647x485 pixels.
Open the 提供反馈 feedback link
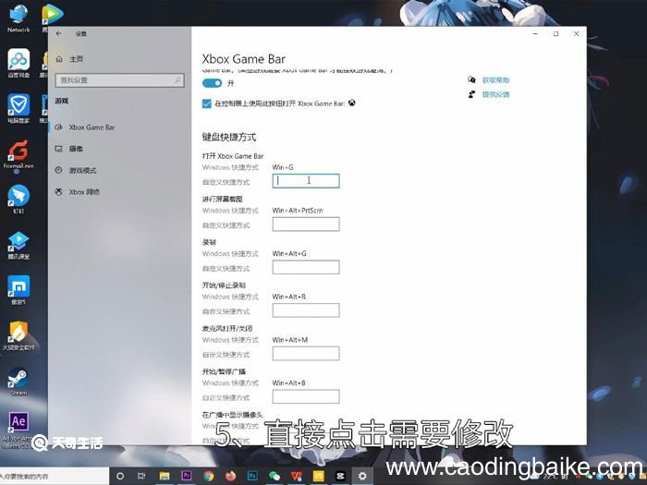click(x=495, y=94)
